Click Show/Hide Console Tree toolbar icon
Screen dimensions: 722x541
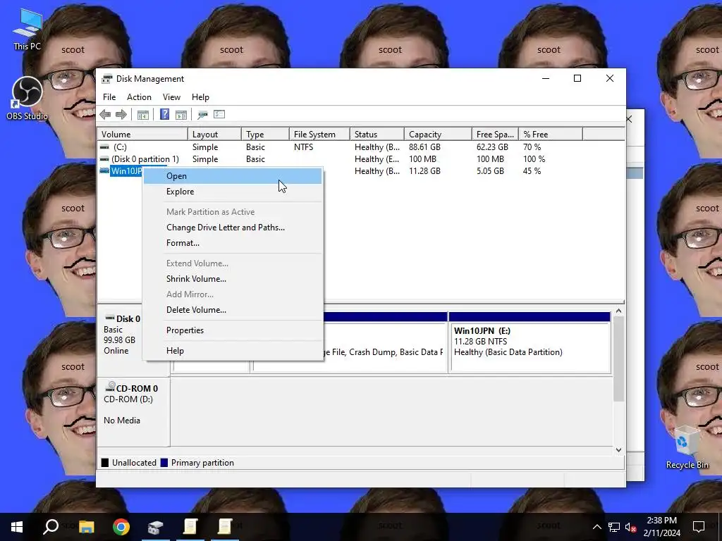(x=142, y=115)
